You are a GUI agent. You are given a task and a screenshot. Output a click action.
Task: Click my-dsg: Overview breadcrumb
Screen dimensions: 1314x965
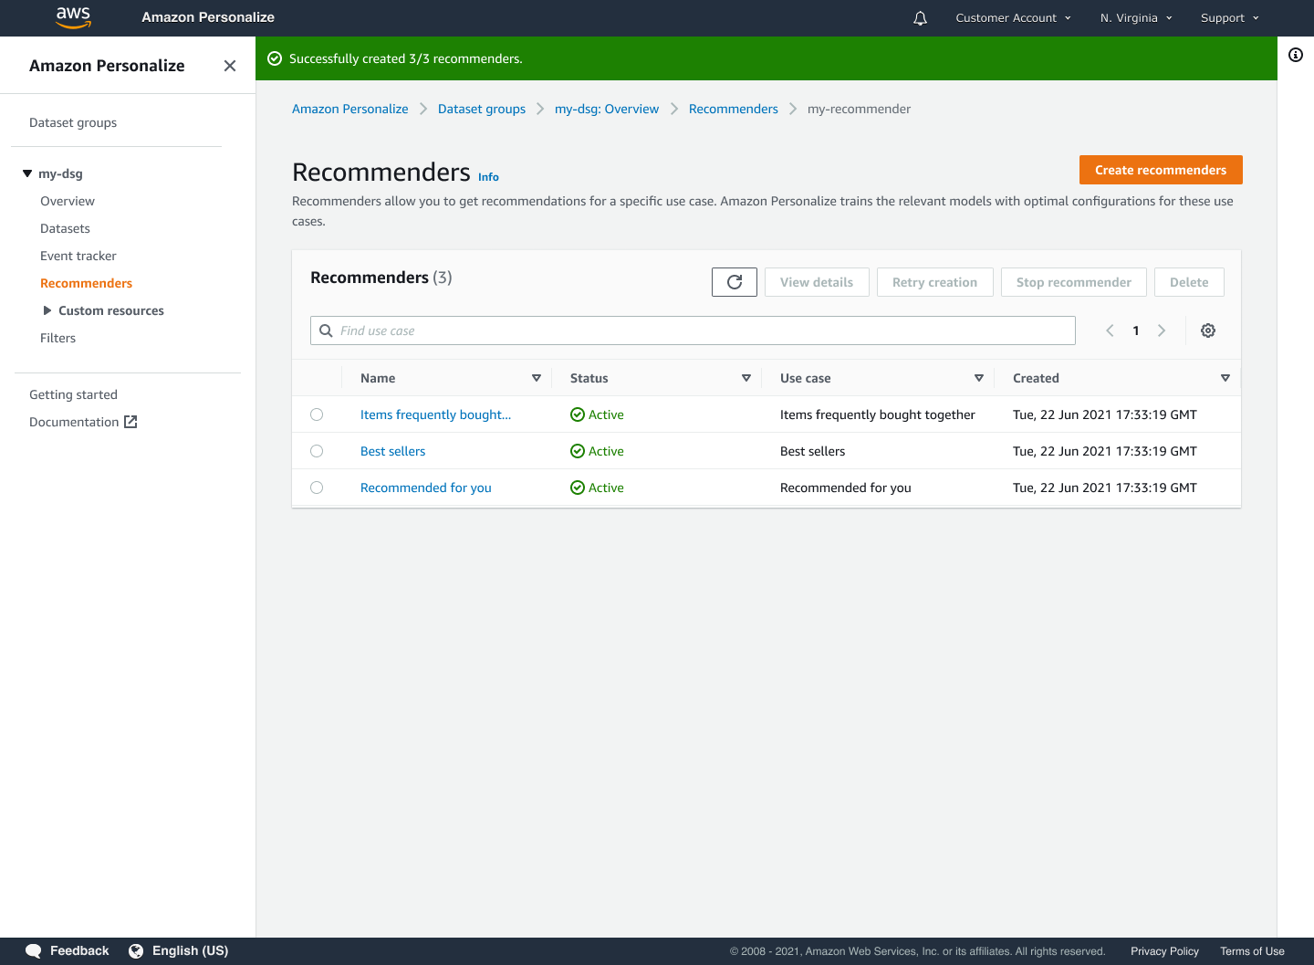[x=607, y=109]
